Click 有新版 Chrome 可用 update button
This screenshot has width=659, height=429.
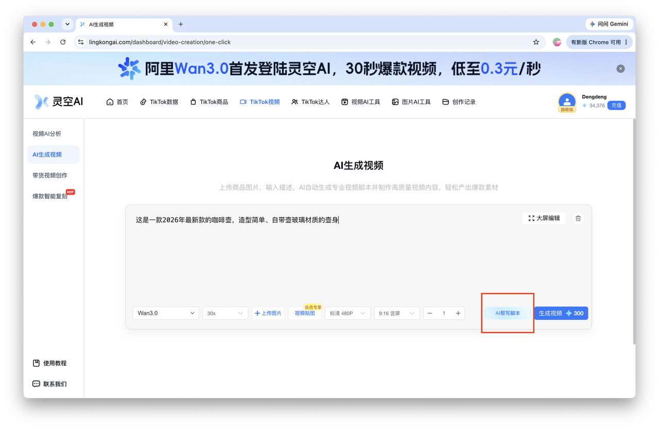point(599,42)
